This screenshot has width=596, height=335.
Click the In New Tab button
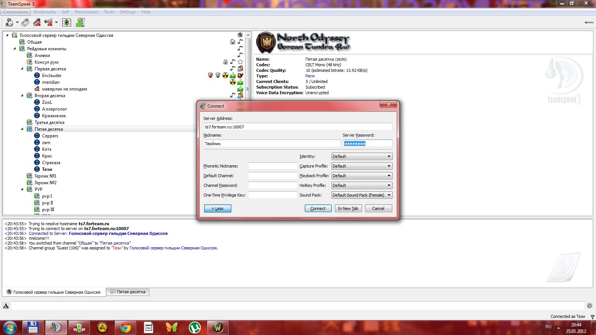(348, 208)
